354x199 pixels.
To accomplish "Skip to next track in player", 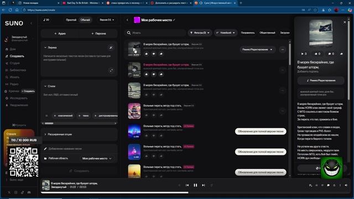I will 204,185.
